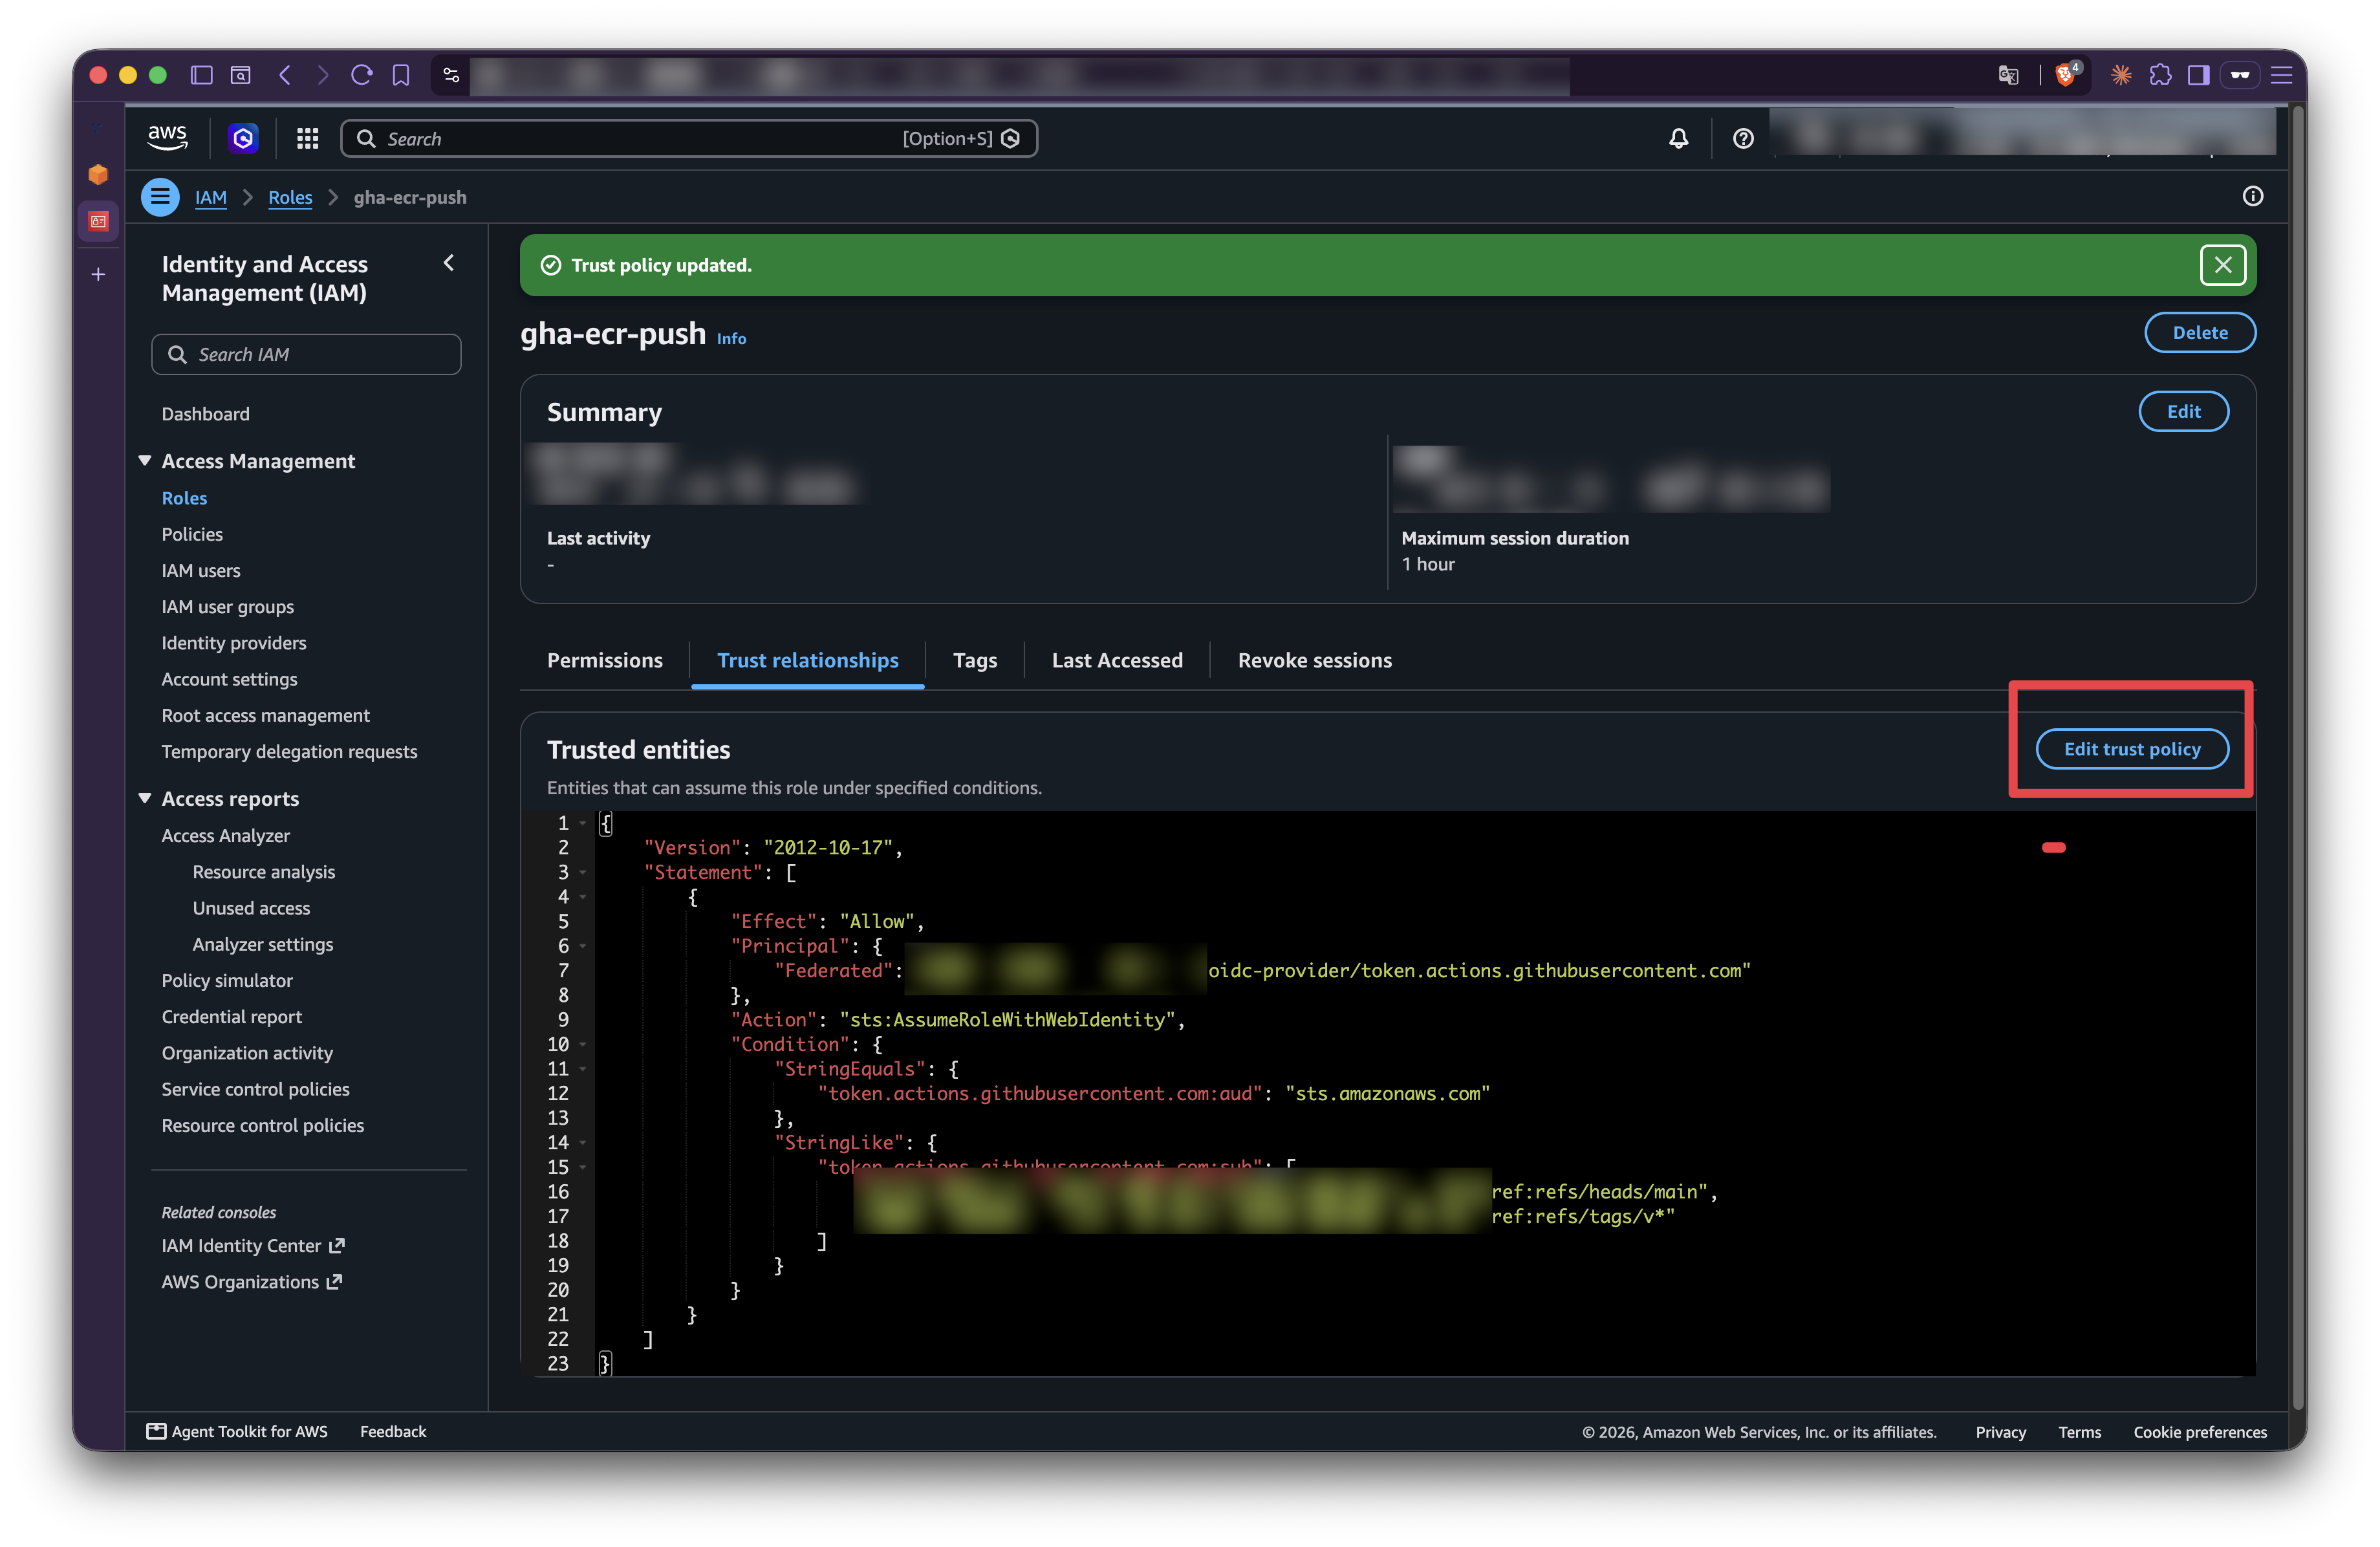Screen dimensions: 2380x1547
Task: Open AWS Organizations related console
Action: pos(252,1281)
